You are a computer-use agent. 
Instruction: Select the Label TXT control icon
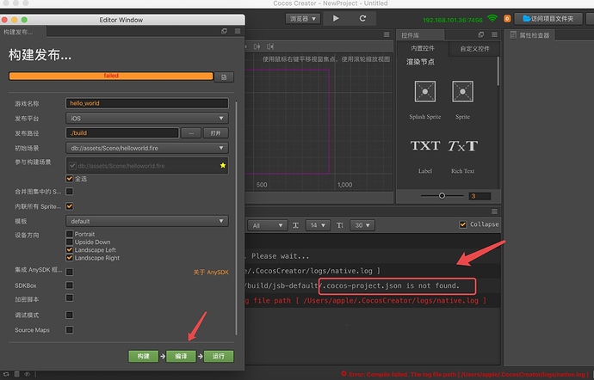(425, 145)
